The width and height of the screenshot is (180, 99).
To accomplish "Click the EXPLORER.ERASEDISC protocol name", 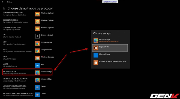I will pyautogui.click(x=11, y=20).
